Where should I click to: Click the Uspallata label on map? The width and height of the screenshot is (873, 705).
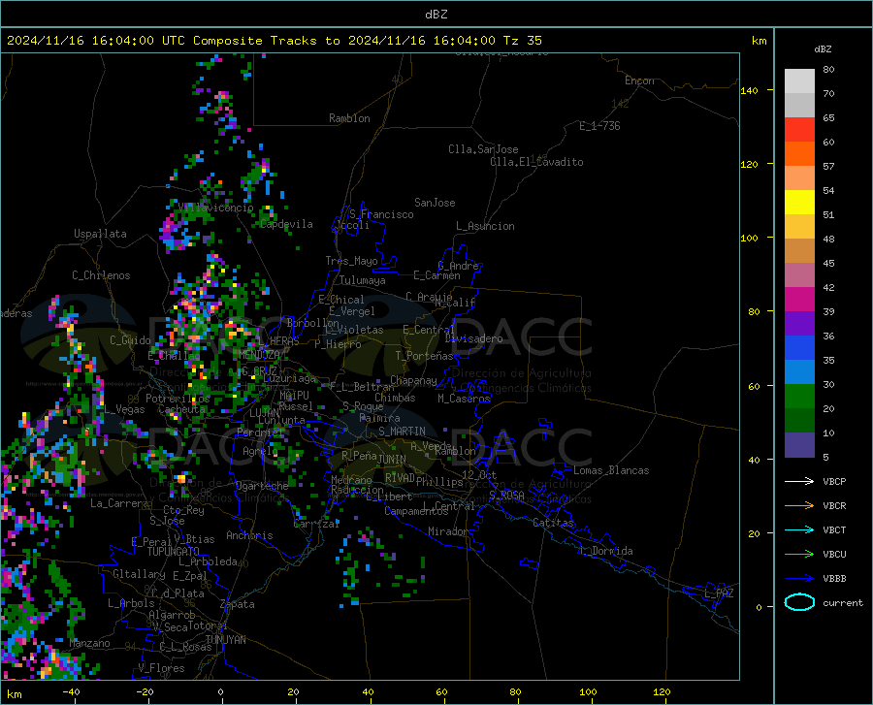100,234
